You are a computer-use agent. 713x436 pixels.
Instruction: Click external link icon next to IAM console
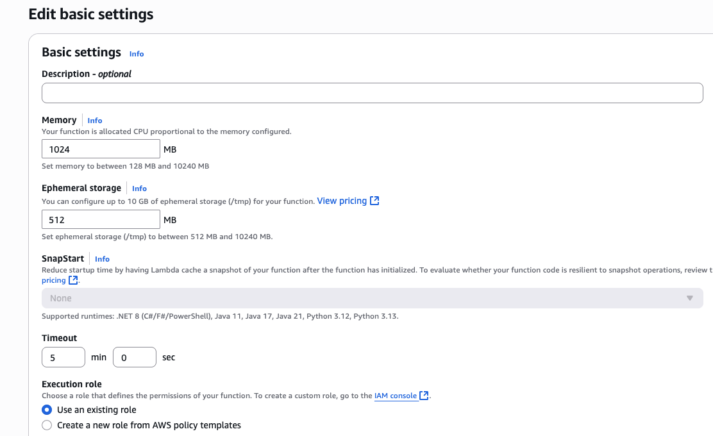[x=424, y=396]
